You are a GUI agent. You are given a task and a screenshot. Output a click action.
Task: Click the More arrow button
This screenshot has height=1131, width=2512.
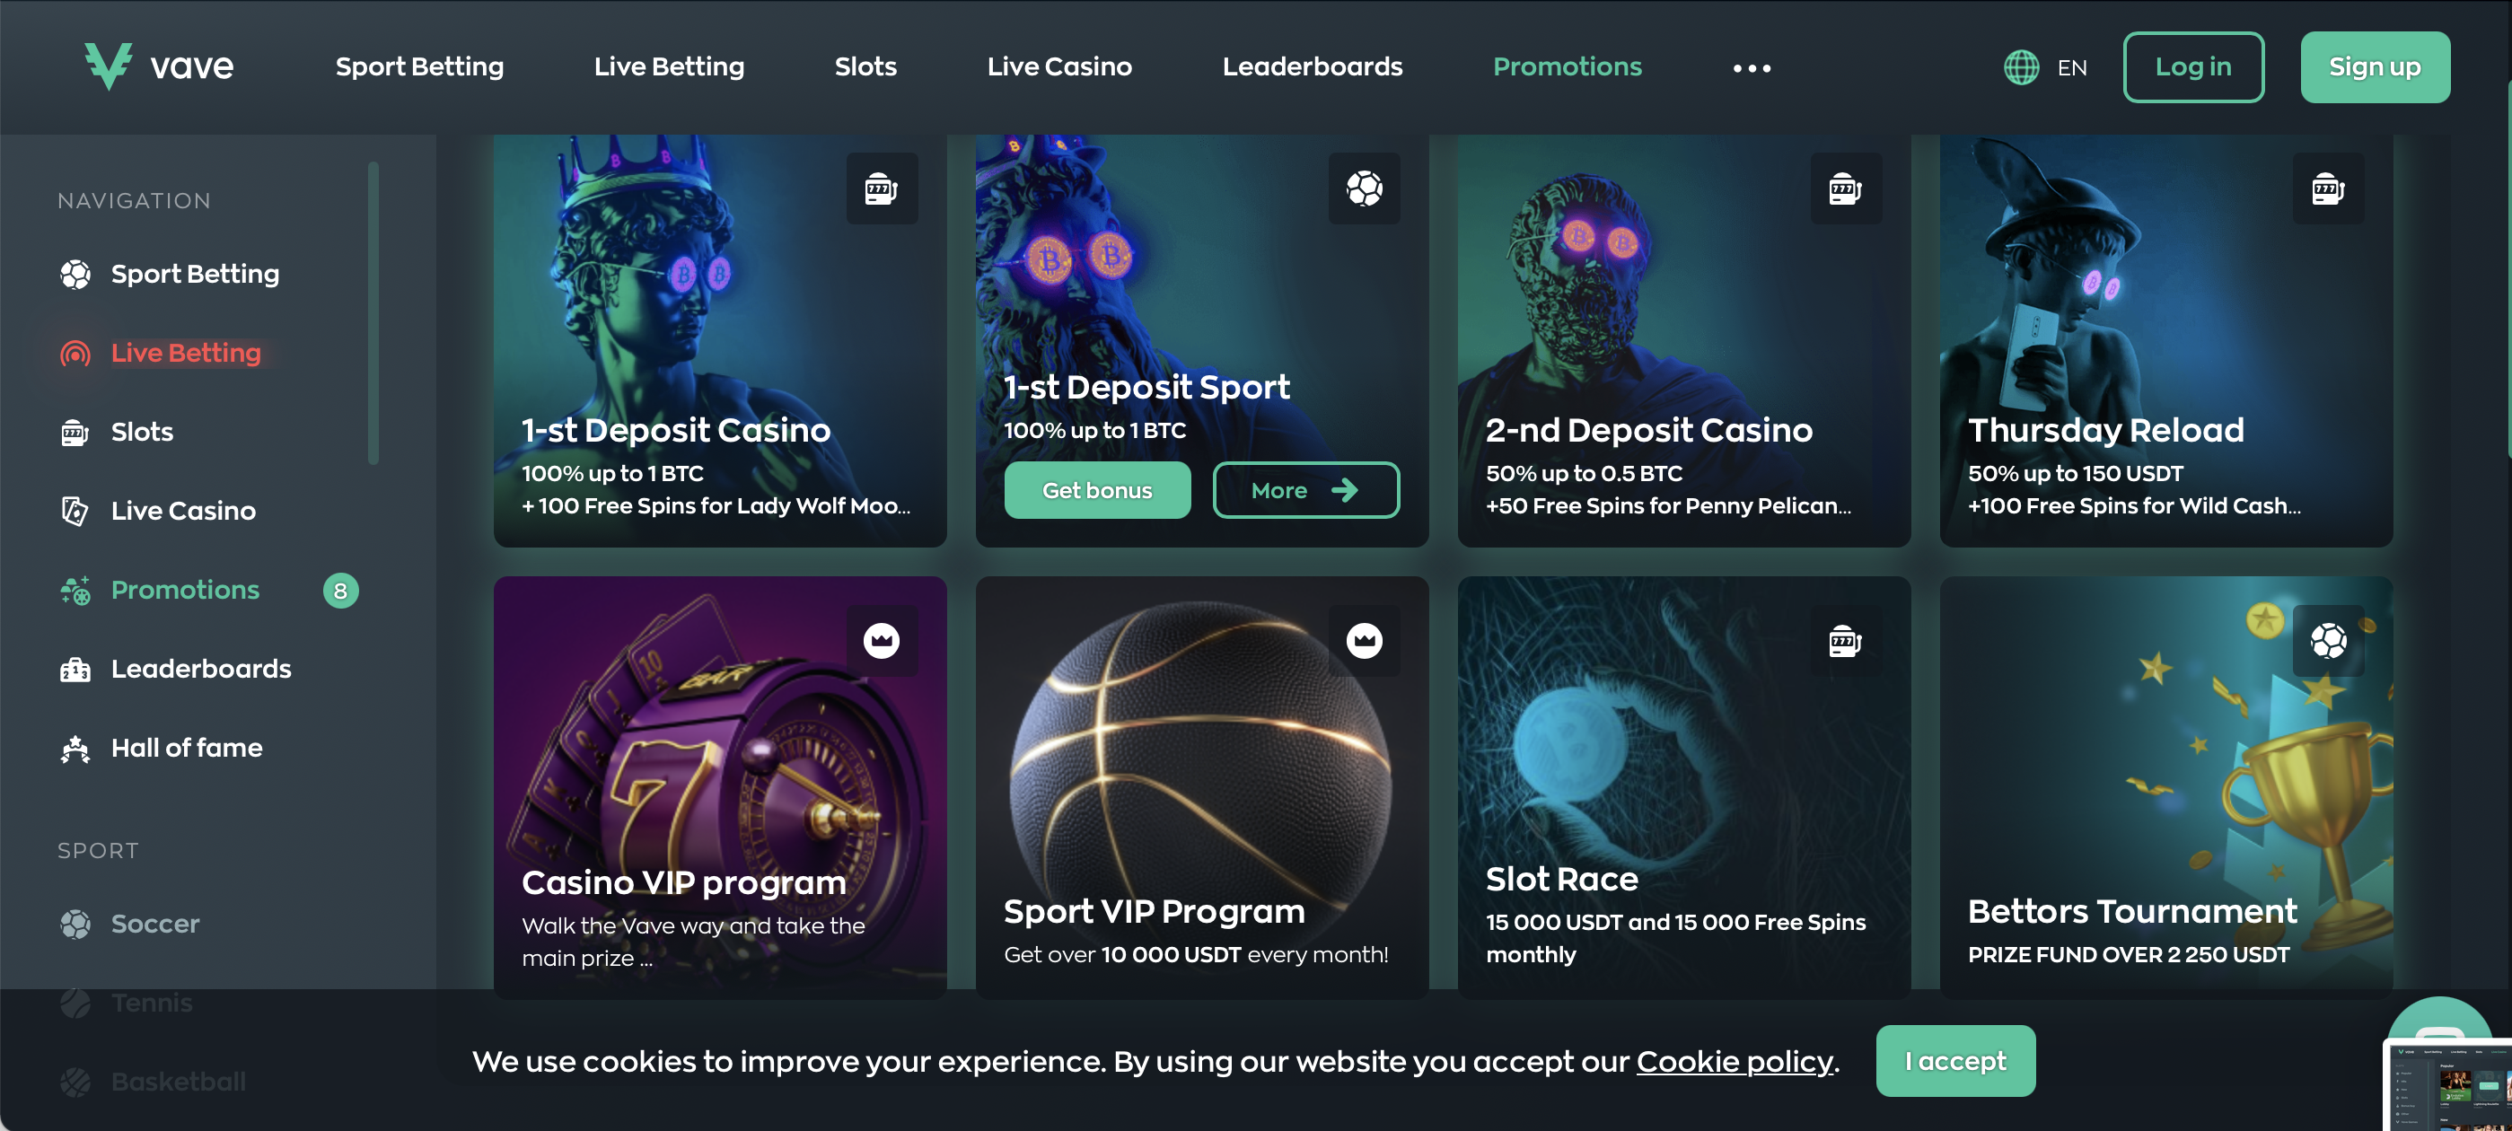click(1305, 489)
